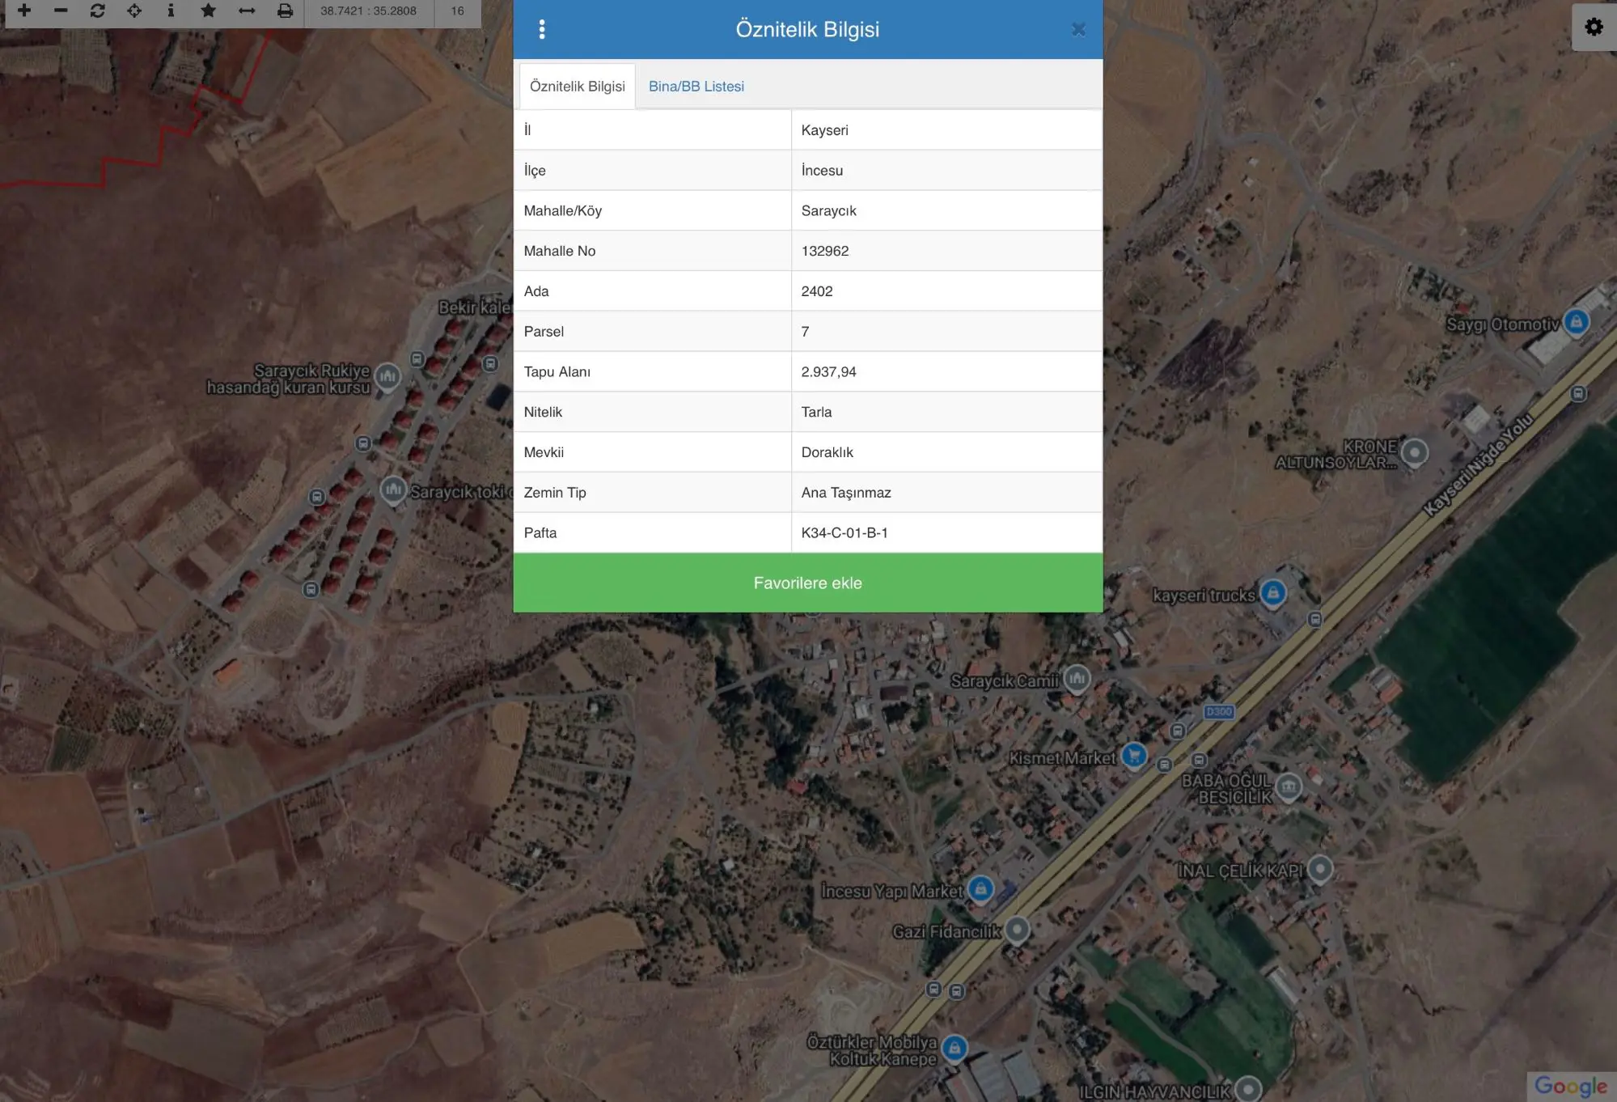Zoom in with the plus icon
The height and width of the screenshot is (1102, 1617).
[x=24, y=11]
